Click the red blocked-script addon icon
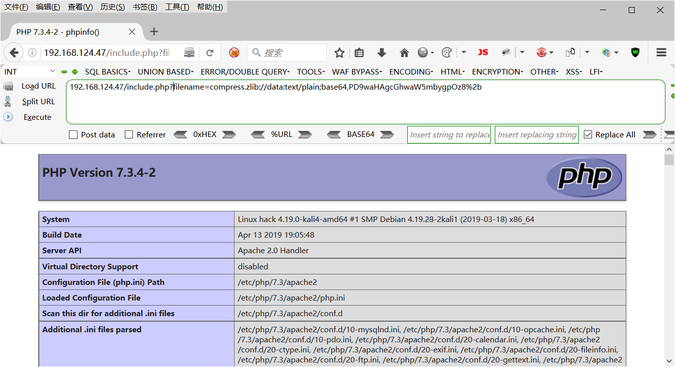This screenshot has height=367, width=675. (234, 52)
